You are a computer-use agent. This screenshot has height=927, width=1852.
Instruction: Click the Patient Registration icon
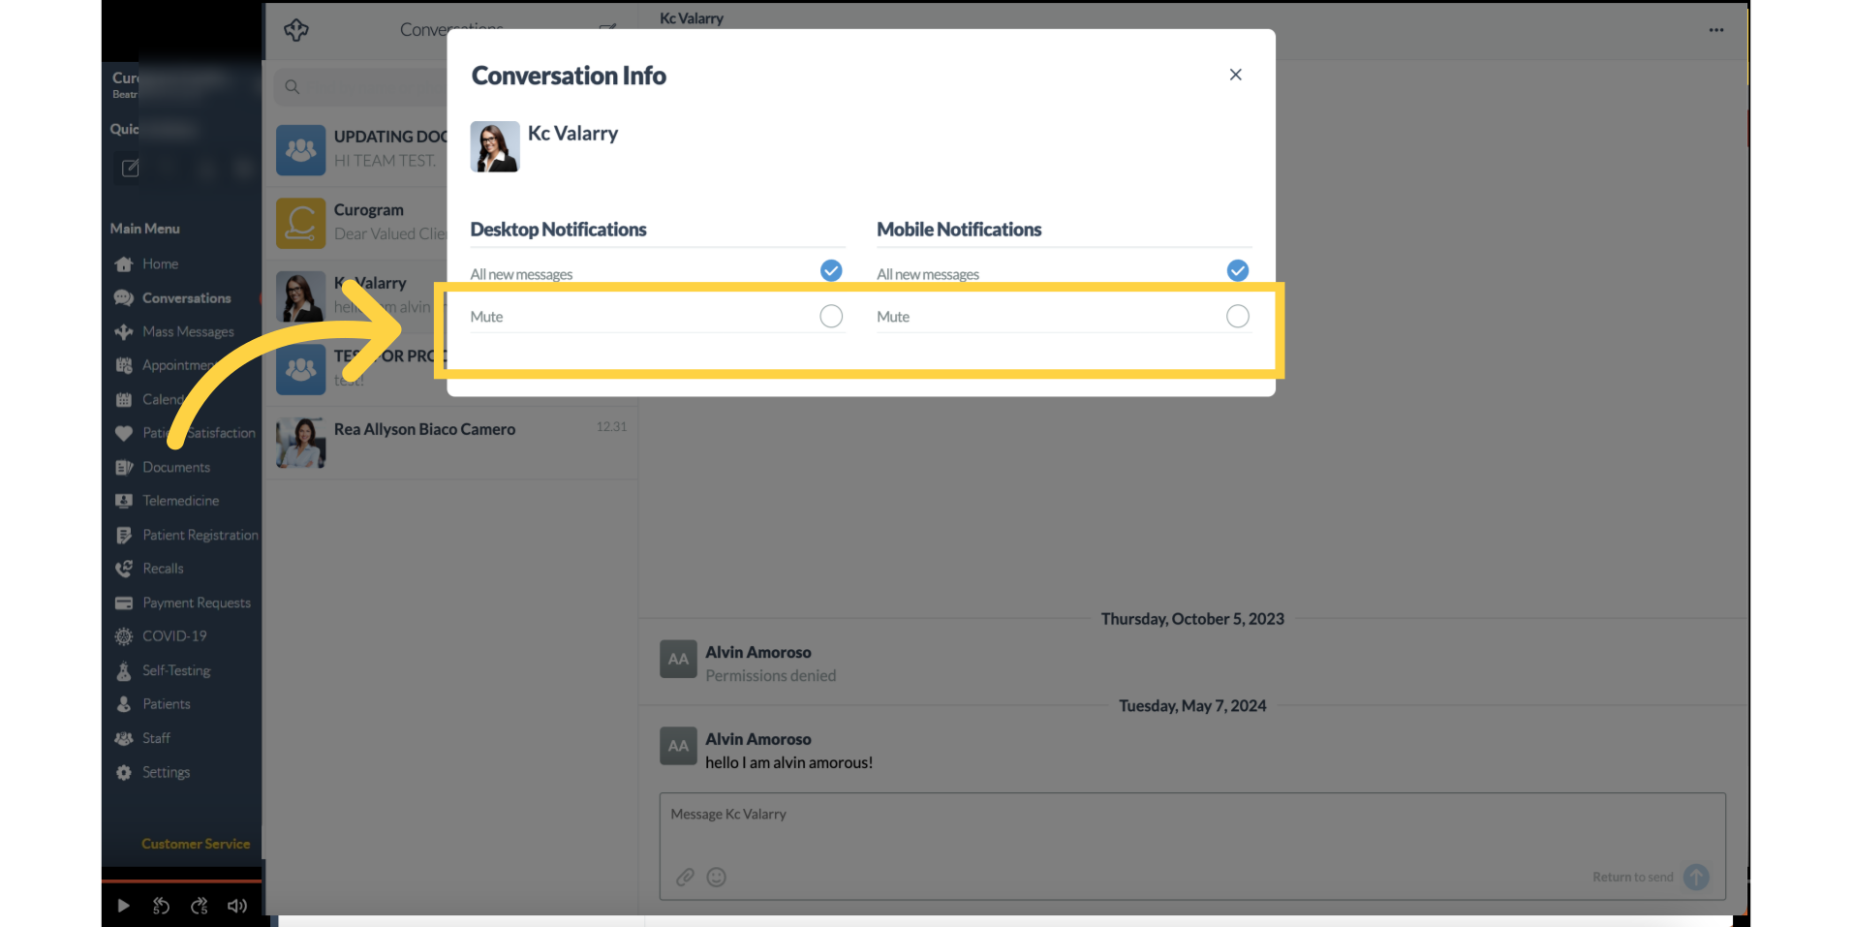pyautogui.click(x=124, y=535)
